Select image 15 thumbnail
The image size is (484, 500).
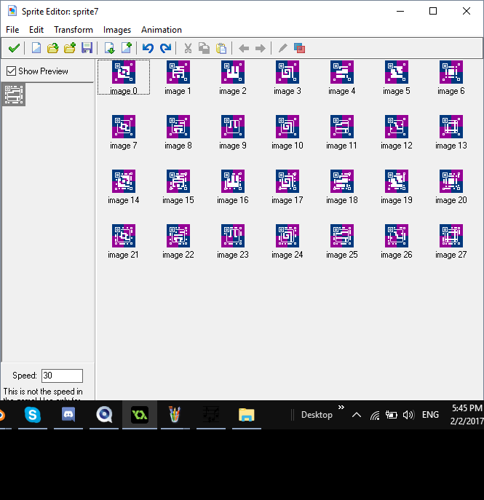tap(178, 181)
